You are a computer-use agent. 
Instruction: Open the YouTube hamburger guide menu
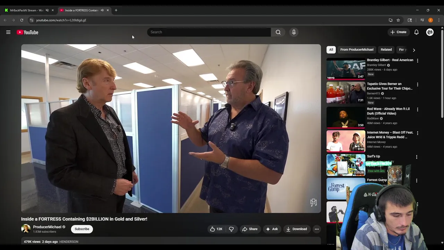(8, 32)
